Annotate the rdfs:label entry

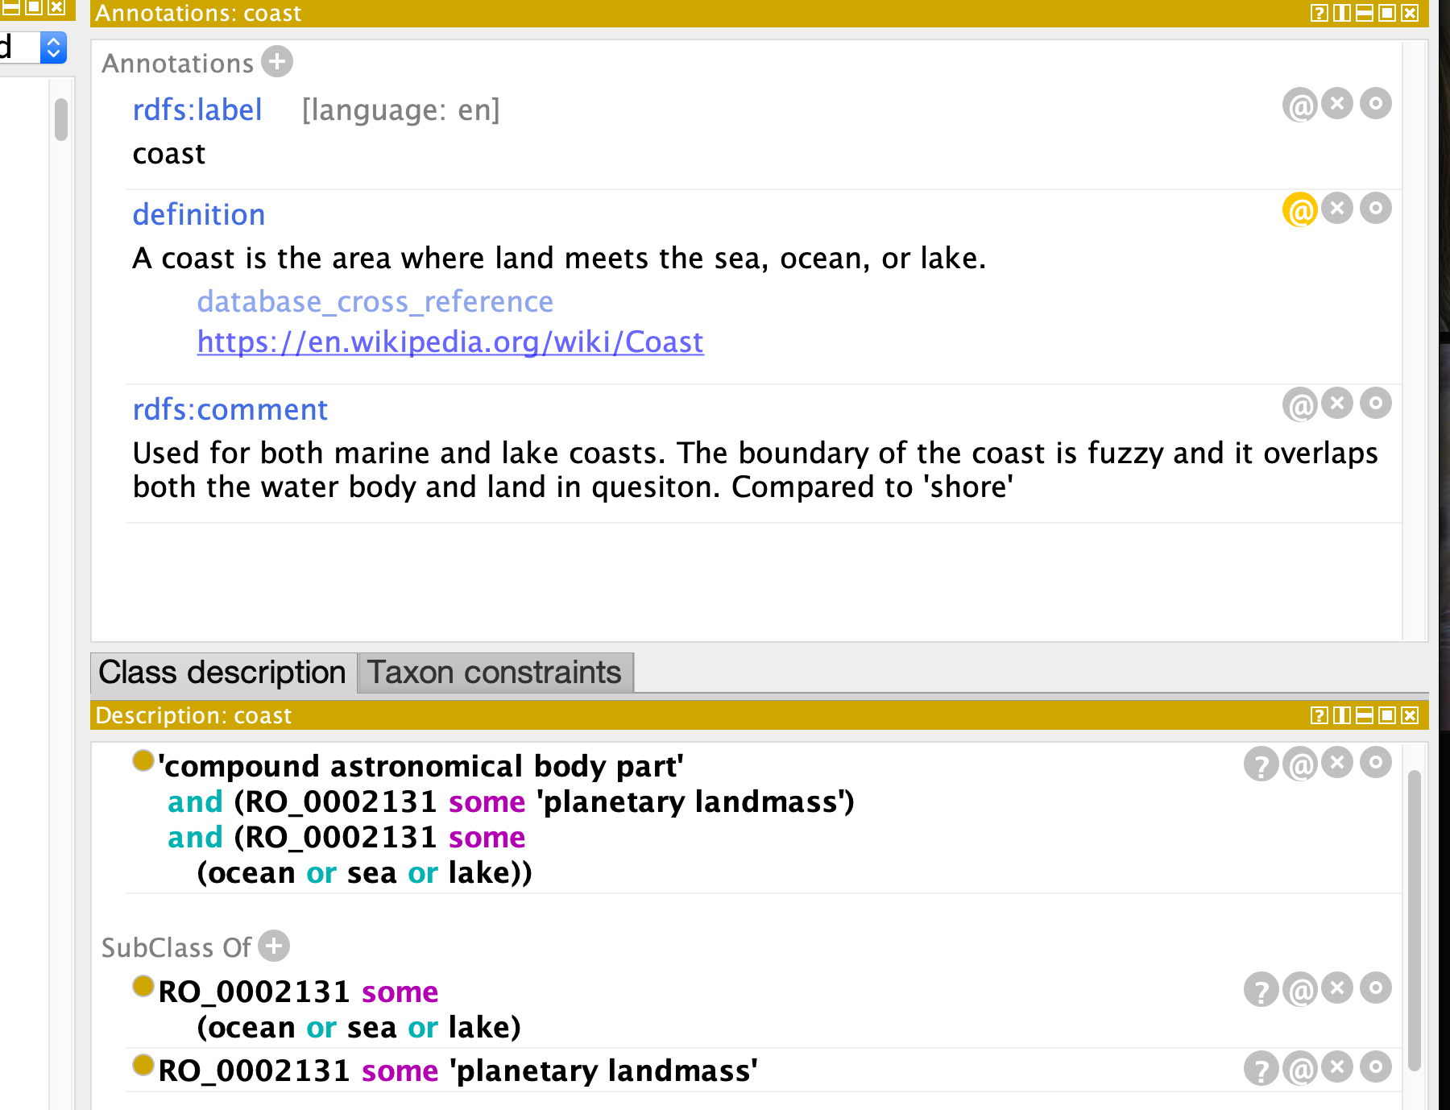tap(1299, 105)
